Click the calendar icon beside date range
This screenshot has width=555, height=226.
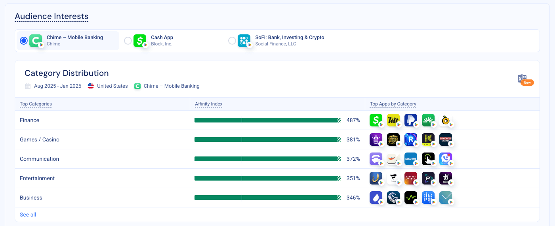[x=28, y=86]
